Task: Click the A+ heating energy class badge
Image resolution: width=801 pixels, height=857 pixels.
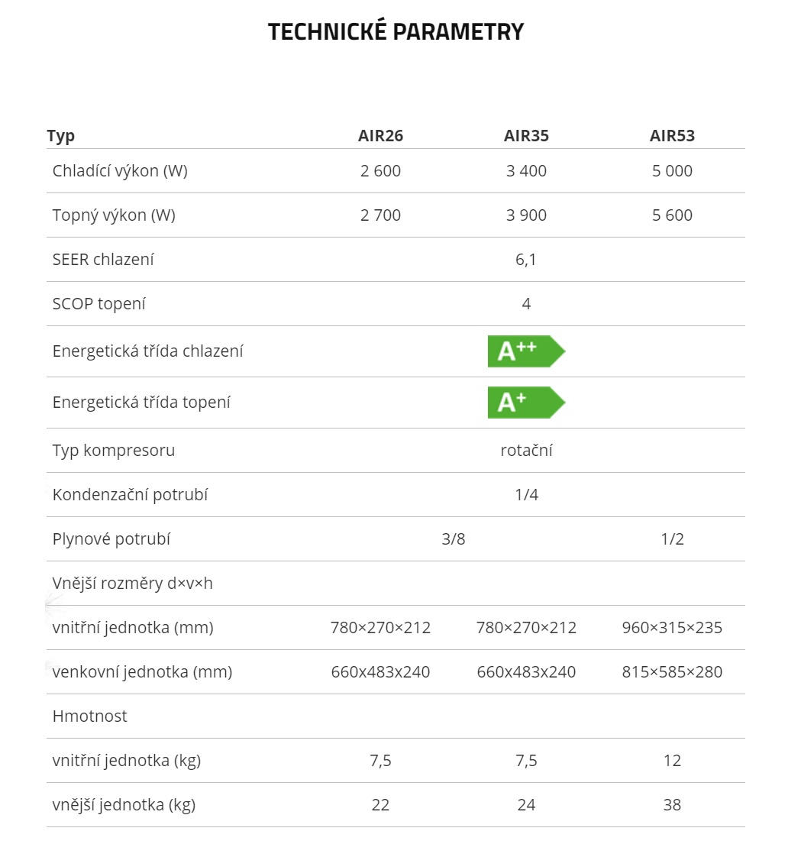Action: (526, 403)
